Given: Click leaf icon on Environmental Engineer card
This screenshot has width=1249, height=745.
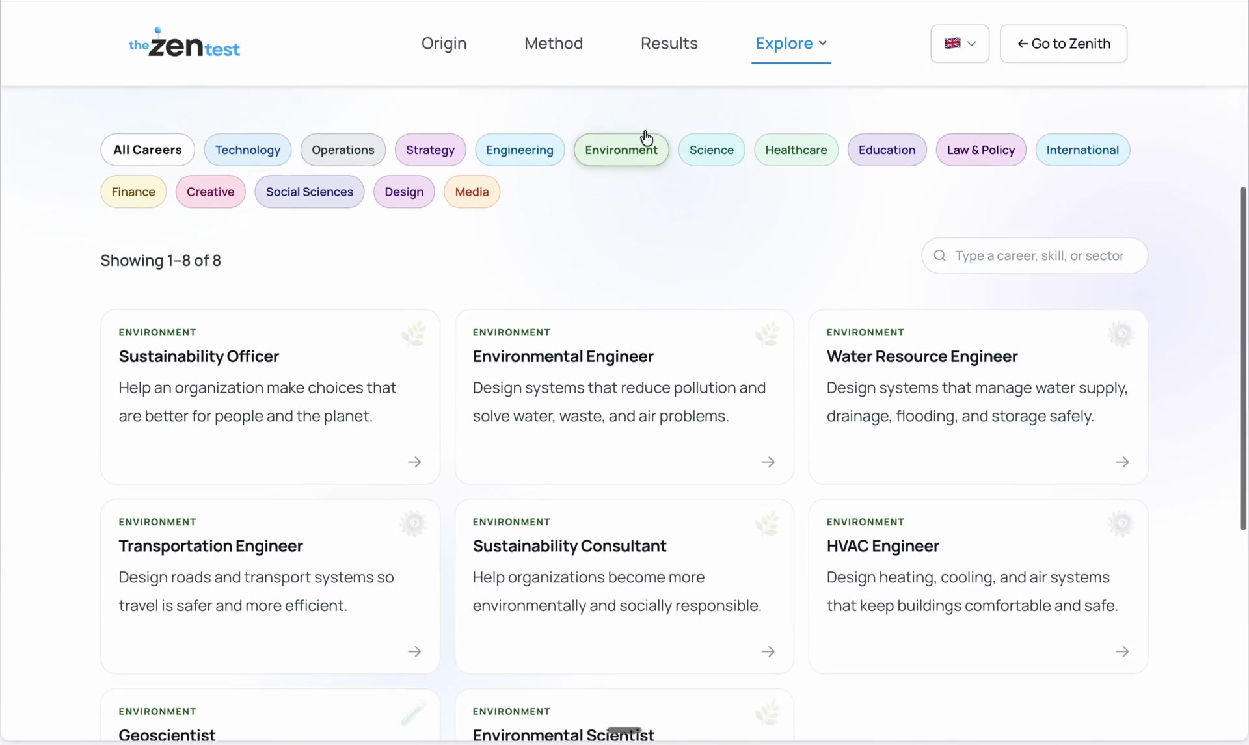Looking at the screenshot, I should click(767, 334).
